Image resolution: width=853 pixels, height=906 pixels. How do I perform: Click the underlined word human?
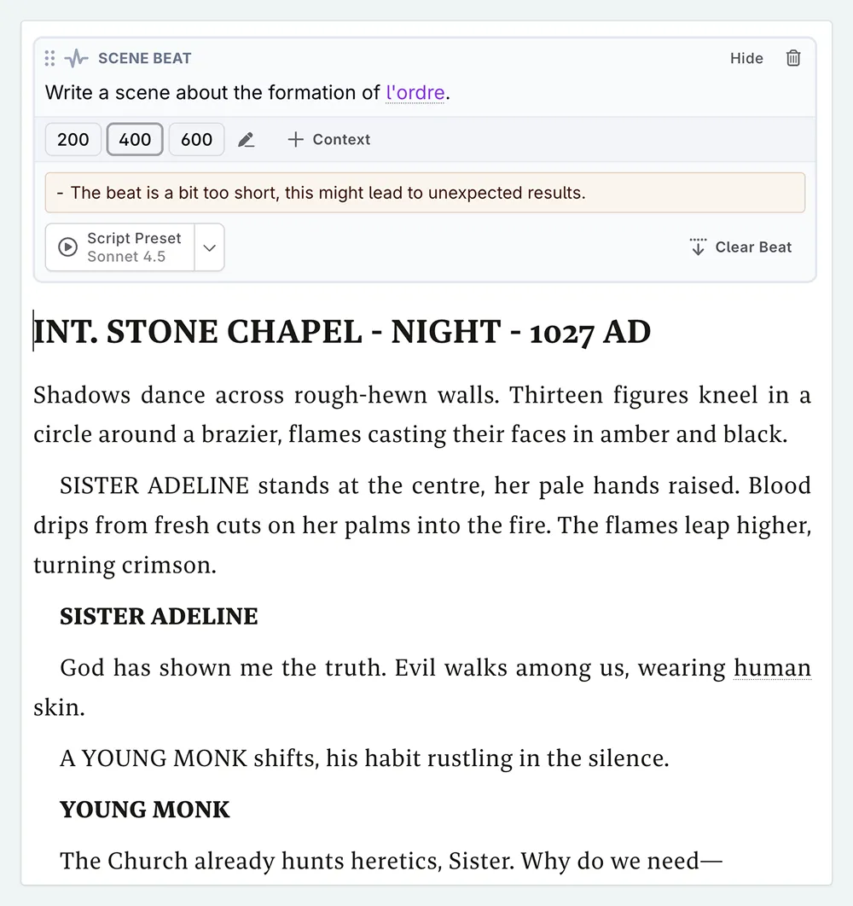pos(772,668)
